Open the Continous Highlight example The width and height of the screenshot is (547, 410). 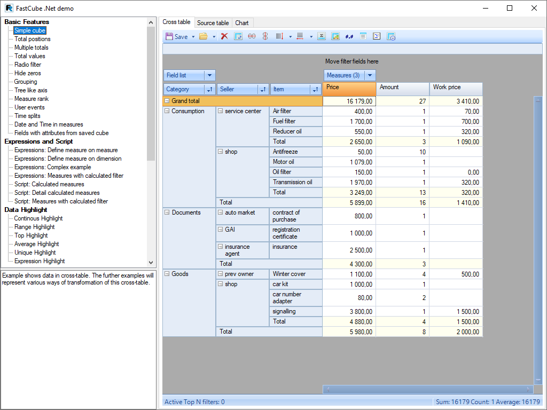(38, 218)
